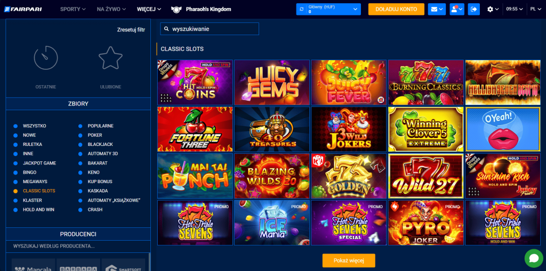Open the envelope messages icon
546x271 pixels.
click(437, 10)
